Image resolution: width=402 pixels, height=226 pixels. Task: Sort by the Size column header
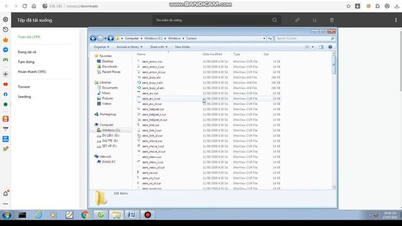266,55
